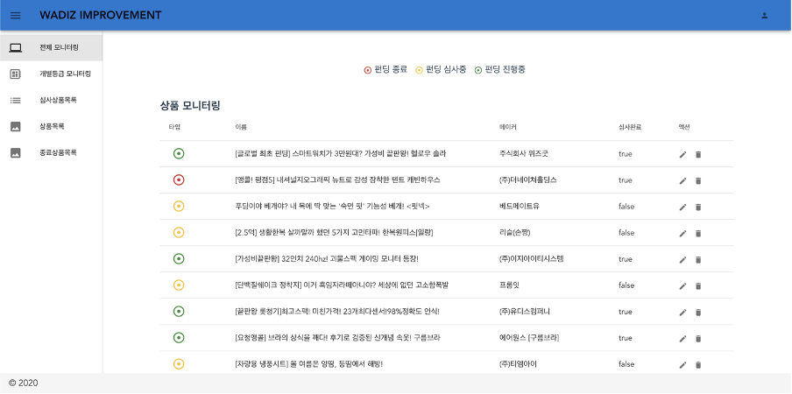Image resolution: width=792 pixels, height=394 pixels.
Task: Select the product name containing 한복원피스
Action: pos(334,233)
